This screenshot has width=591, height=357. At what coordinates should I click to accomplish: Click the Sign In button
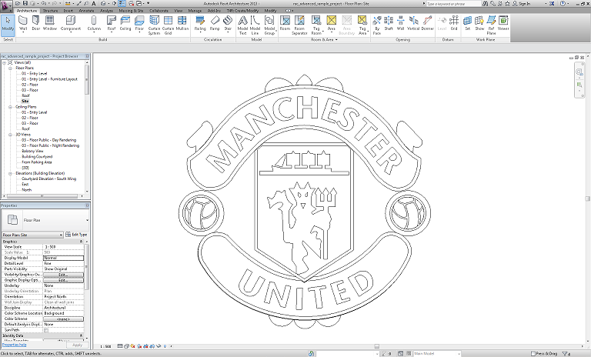(522, 4)
